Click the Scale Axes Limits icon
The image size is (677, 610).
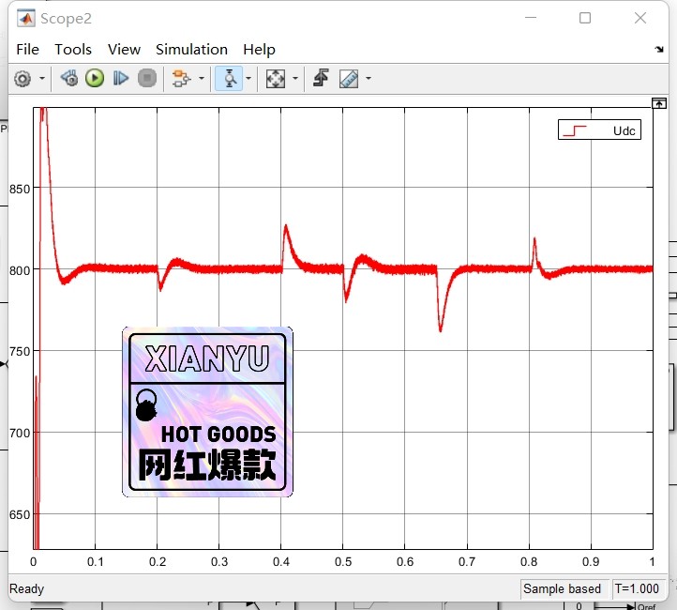click(275, 79)
